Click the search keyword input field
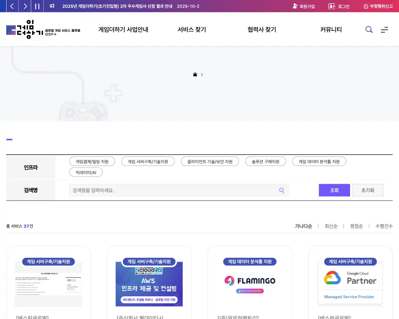The width and height of the screenshot is (399, 319). tap(175, 190)
